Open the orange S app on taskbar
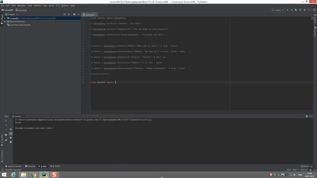The height and width of the screenshot is (178, 317). point(54,175)
